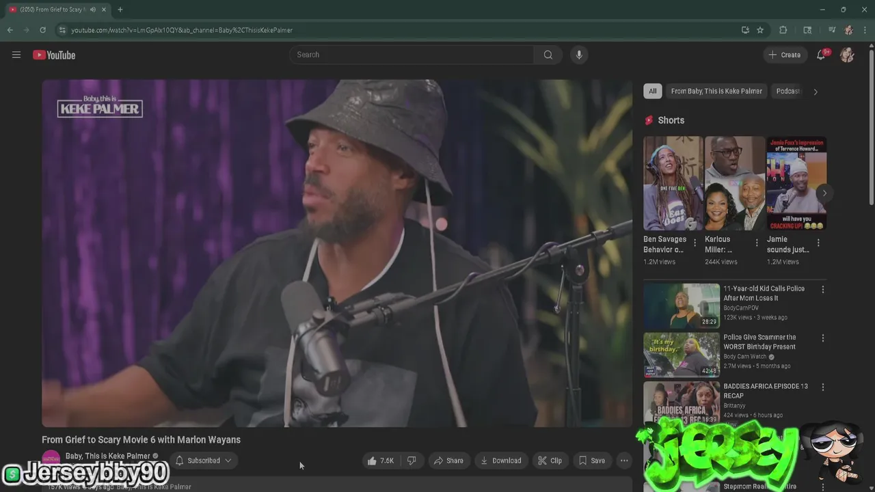Click into the YouTube search field
This screenshot has height=492, width=875.
[x=412, y=55]
